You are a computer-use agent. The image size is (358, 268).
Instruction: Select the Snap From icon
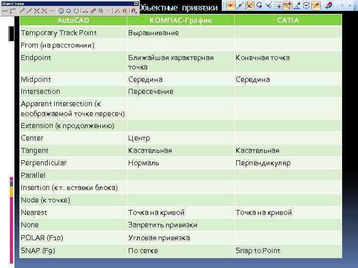pyautogui.click(x=12, y=10)
